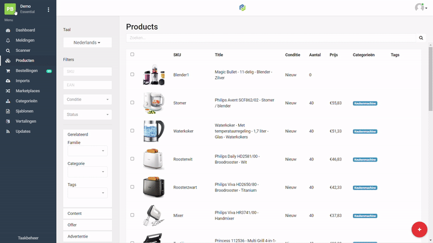433x243 pixels.
Task: Click the Meldingen bell icon
Action: (8, 40)
